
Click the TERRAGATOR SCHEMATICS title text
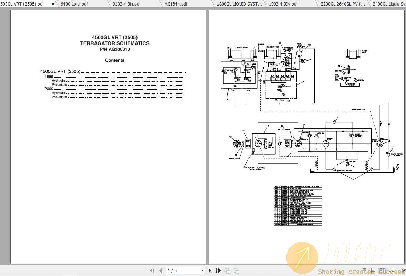click(115, 43)
